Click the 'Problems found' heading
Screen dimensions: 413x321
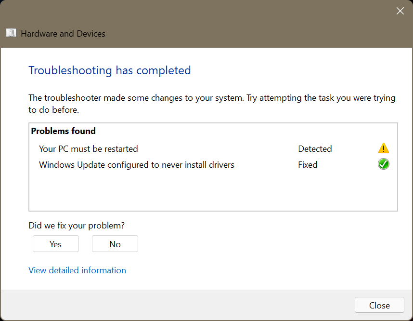tap(63, 131)
